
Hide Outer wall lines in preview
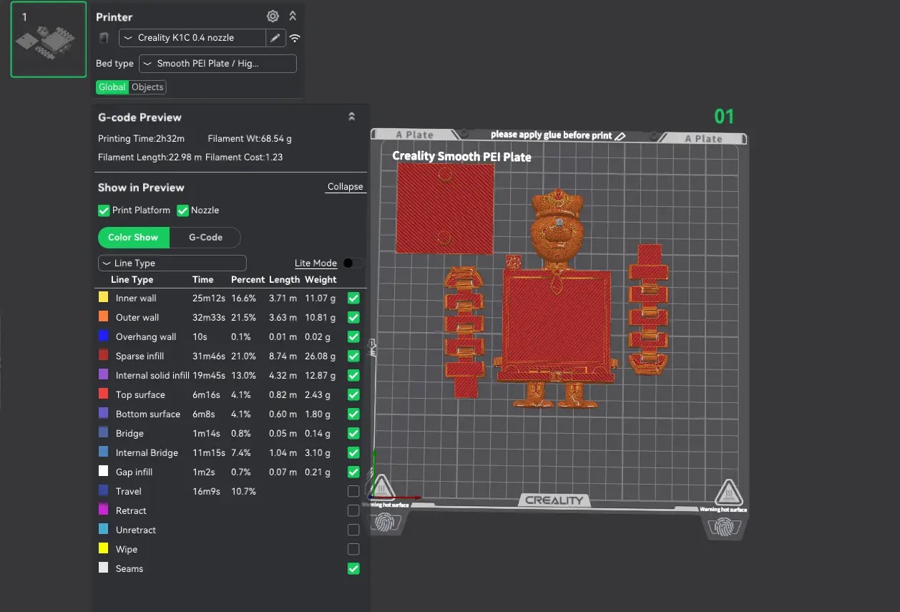(353, 317)
